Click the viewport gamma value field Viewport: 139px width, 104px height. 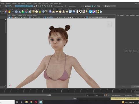tap(84, 17)
